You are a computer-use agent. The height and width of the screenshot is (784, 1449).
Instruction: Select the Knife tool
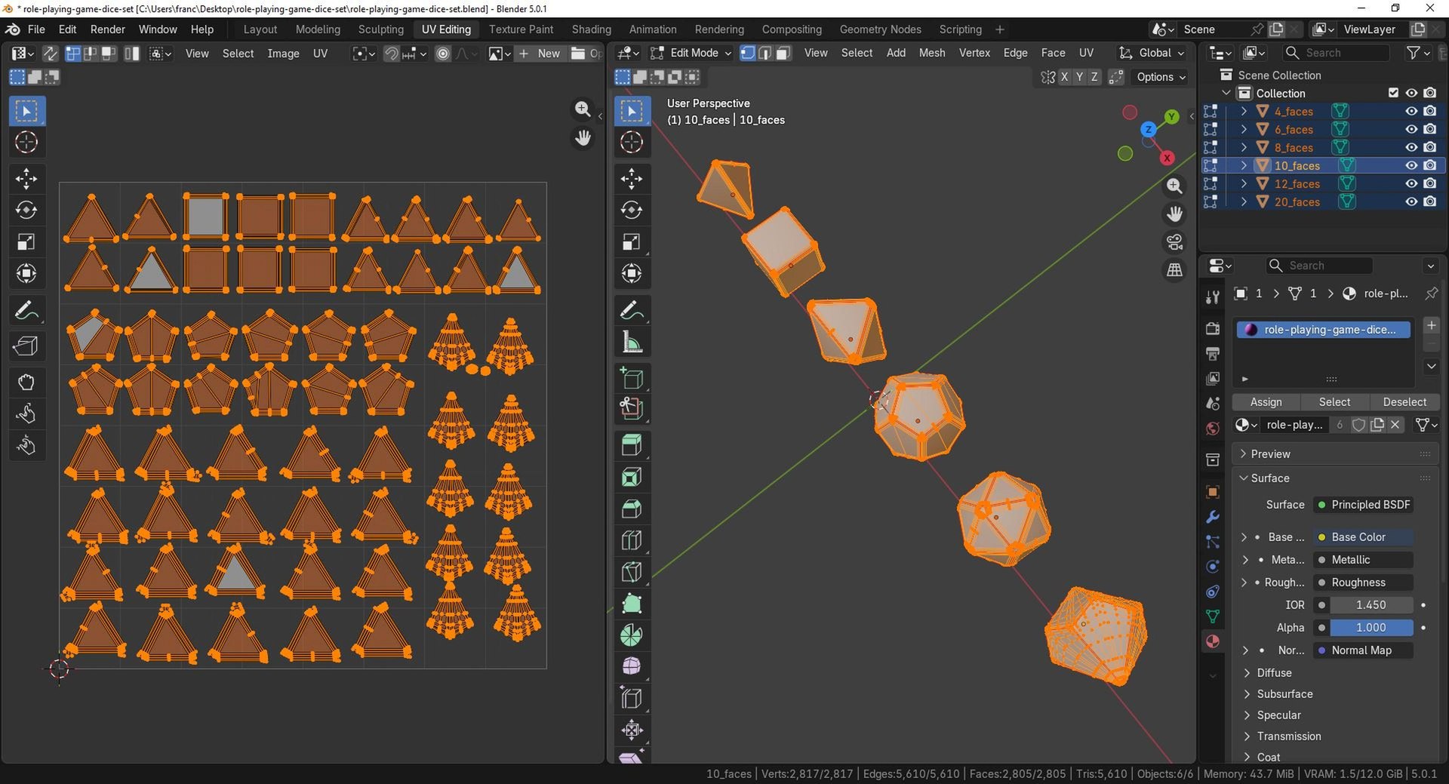[632, 572]
